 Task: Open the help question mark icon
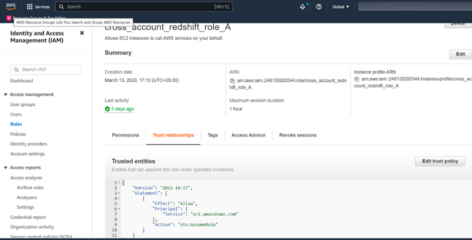319,7
